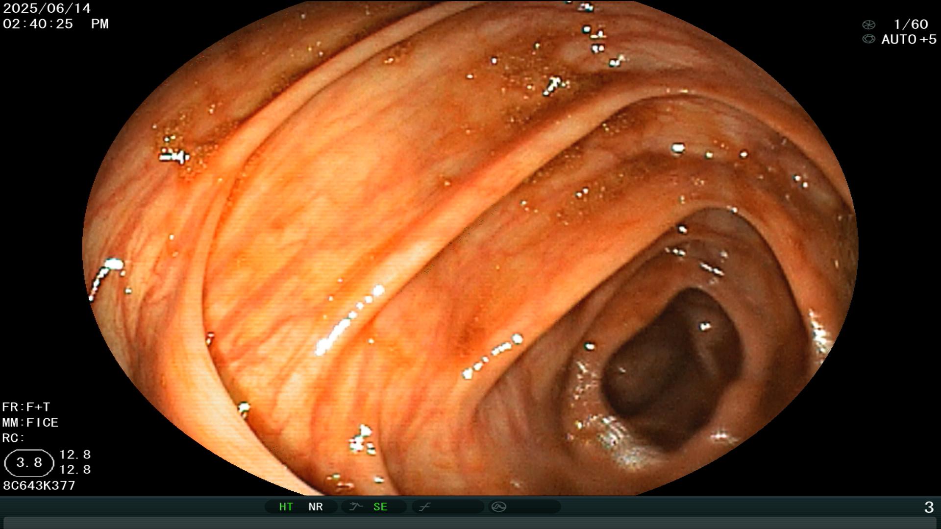Click the upper 12.8 value

coord(75,455)
